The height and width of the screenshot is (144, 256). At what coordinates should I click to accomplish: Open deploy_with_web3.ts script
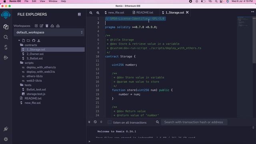[x=41, y=72]
